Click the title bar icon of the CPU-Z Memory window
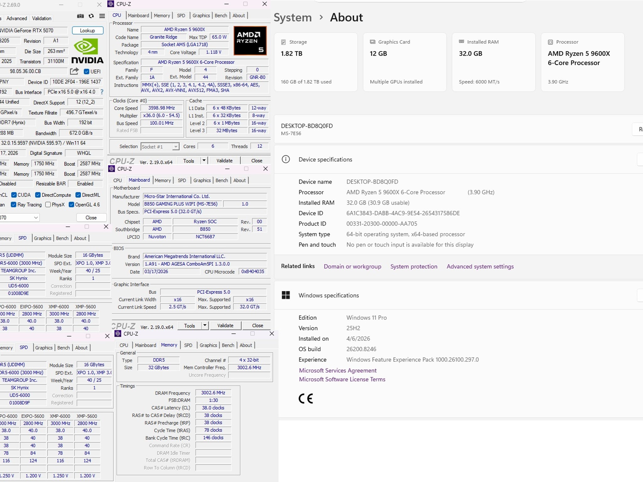Screen dimensions: 643x482 118,334
